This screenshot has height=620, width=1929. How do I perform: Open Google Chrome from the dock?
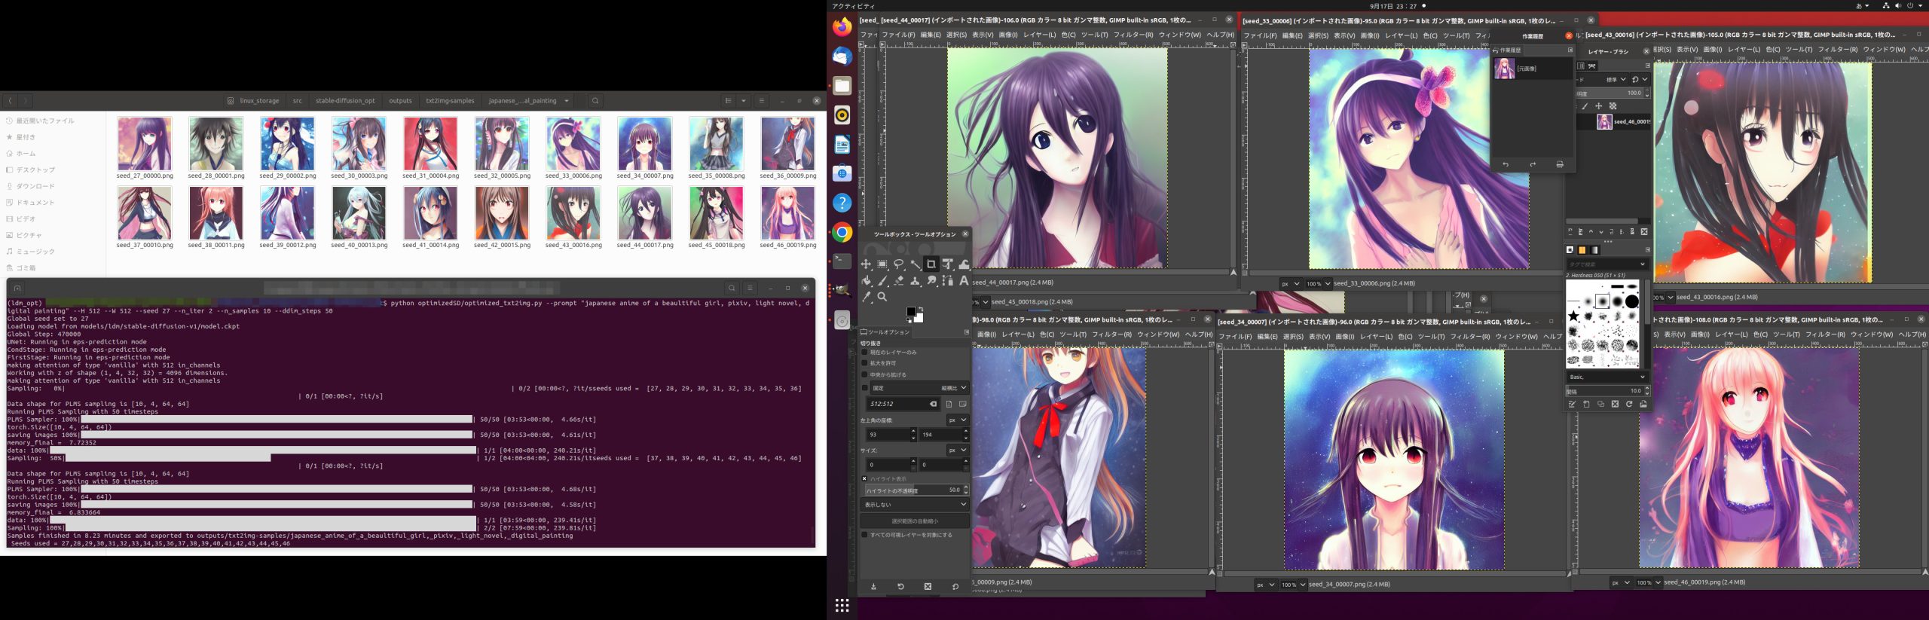pos(842,233)
